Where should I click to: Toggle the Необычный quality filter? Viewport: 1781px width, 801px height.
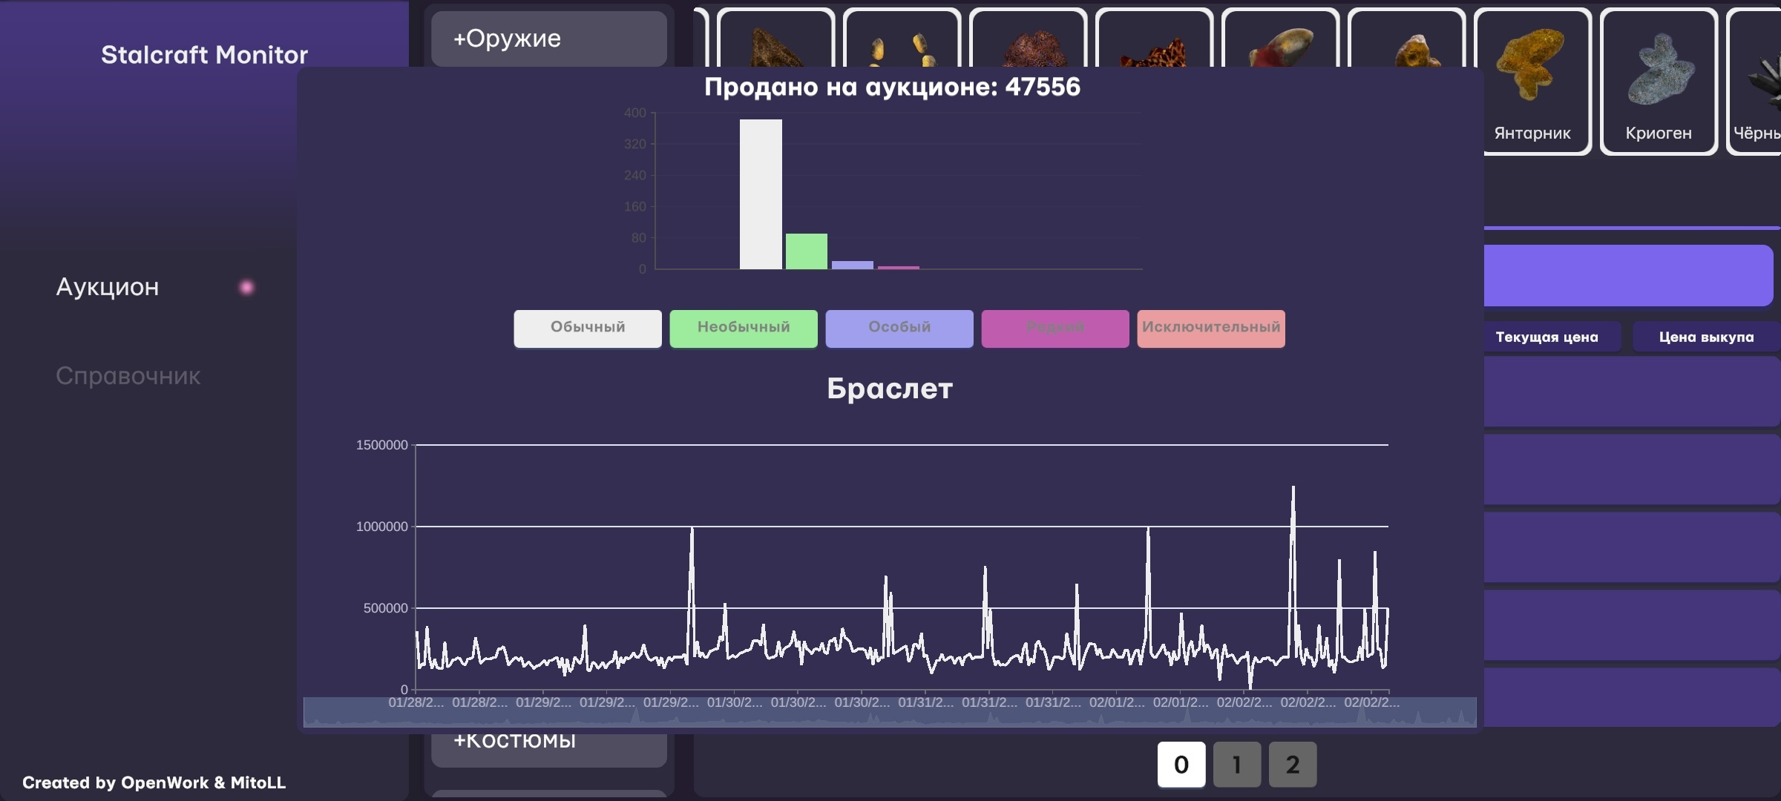pos(744,328)
